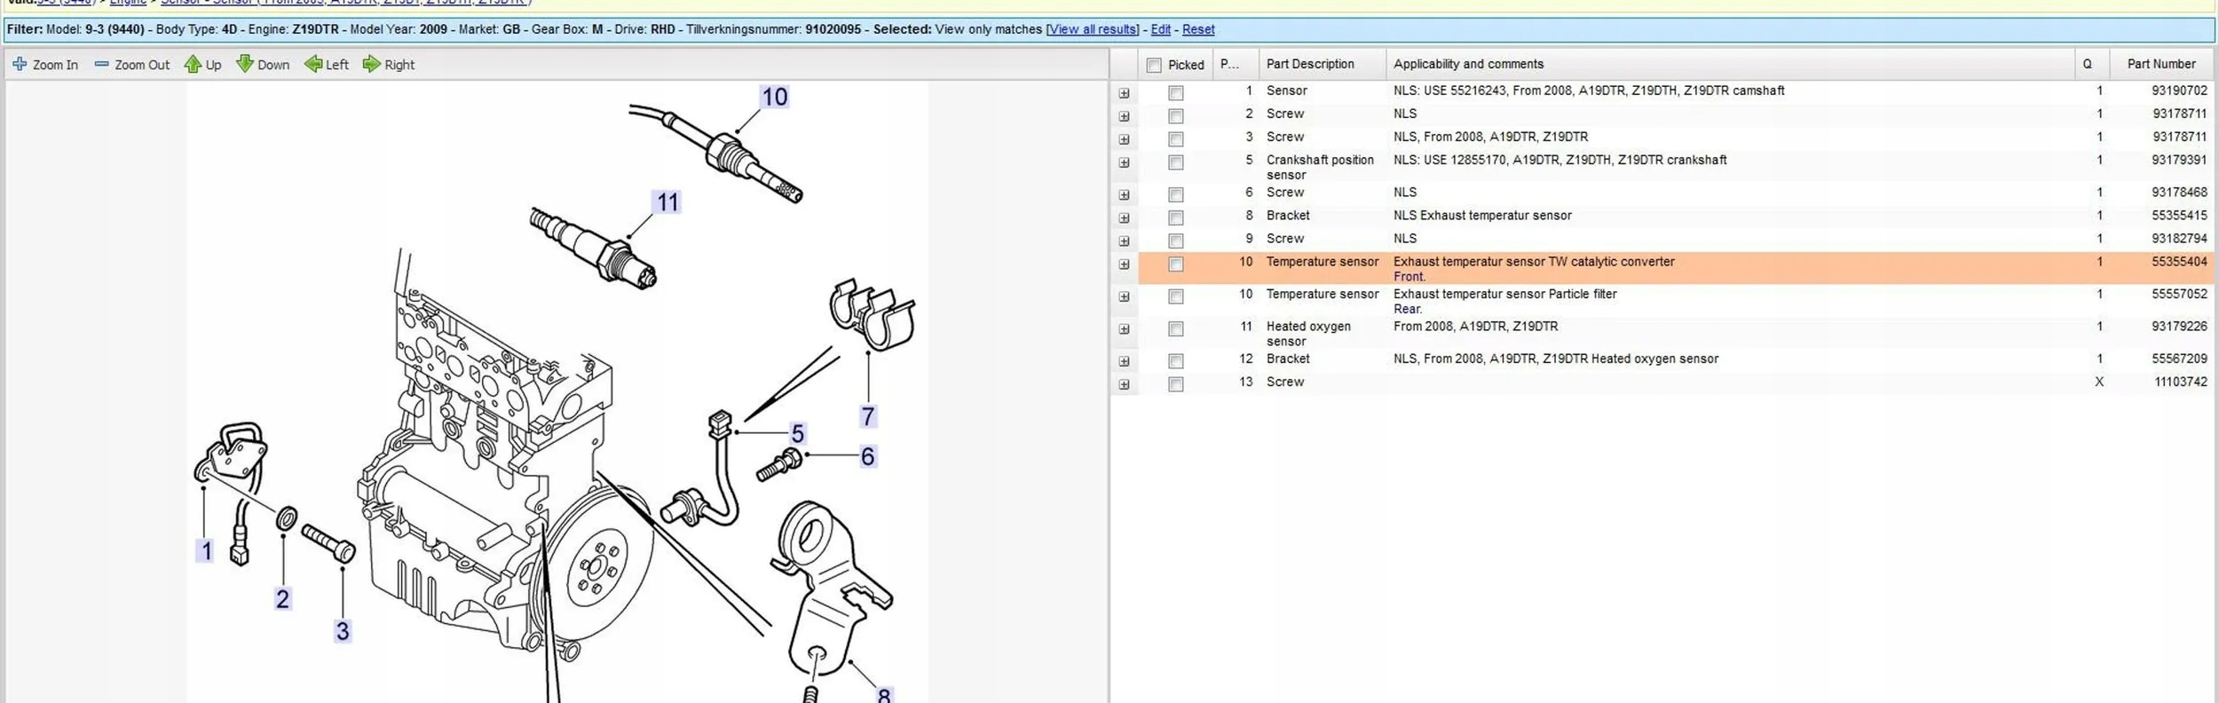
Task: Select the 'Heated oxygen sensor' description
Action: click(1308, 334)
